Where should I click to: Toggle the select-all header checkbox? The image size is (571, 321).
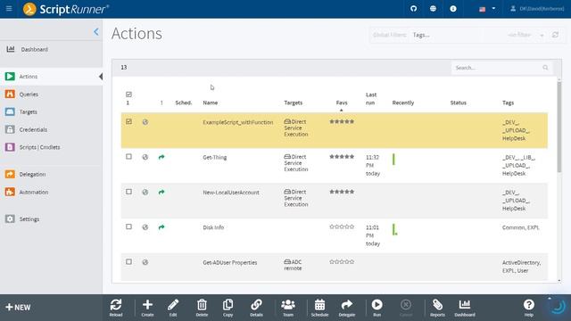pyautogui.click(x=128, y=95)
